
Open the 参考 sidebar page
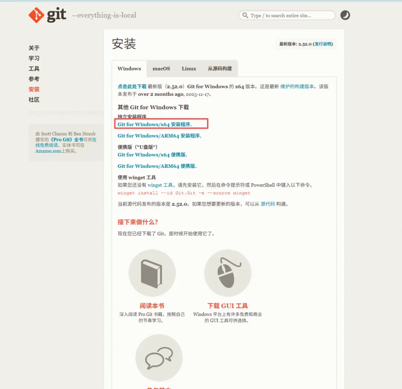click(x=34, y=79)
